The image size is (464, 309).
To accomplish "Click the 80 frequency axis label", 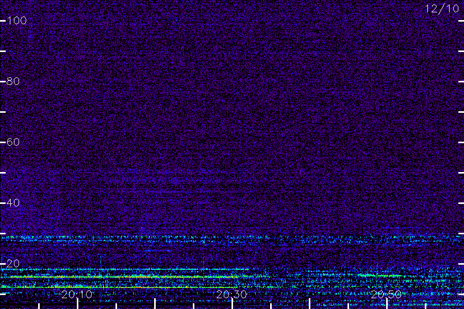I will (x=13, y=81).
